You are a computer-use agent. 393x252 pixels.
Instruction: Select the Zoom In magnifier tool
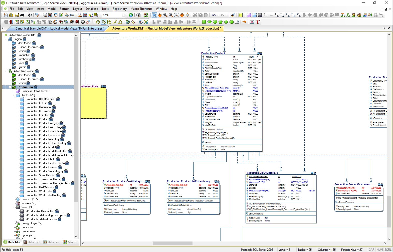point(165,15)
